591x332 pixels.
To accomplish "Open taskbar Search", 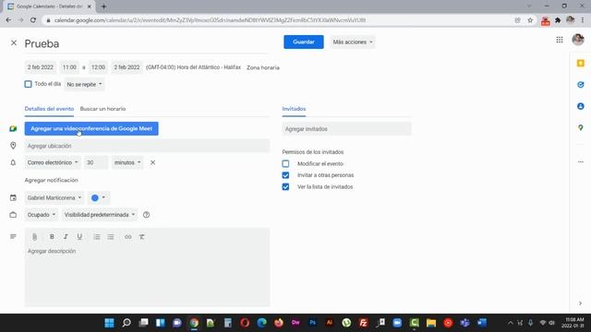I will [x=127, y=323].
